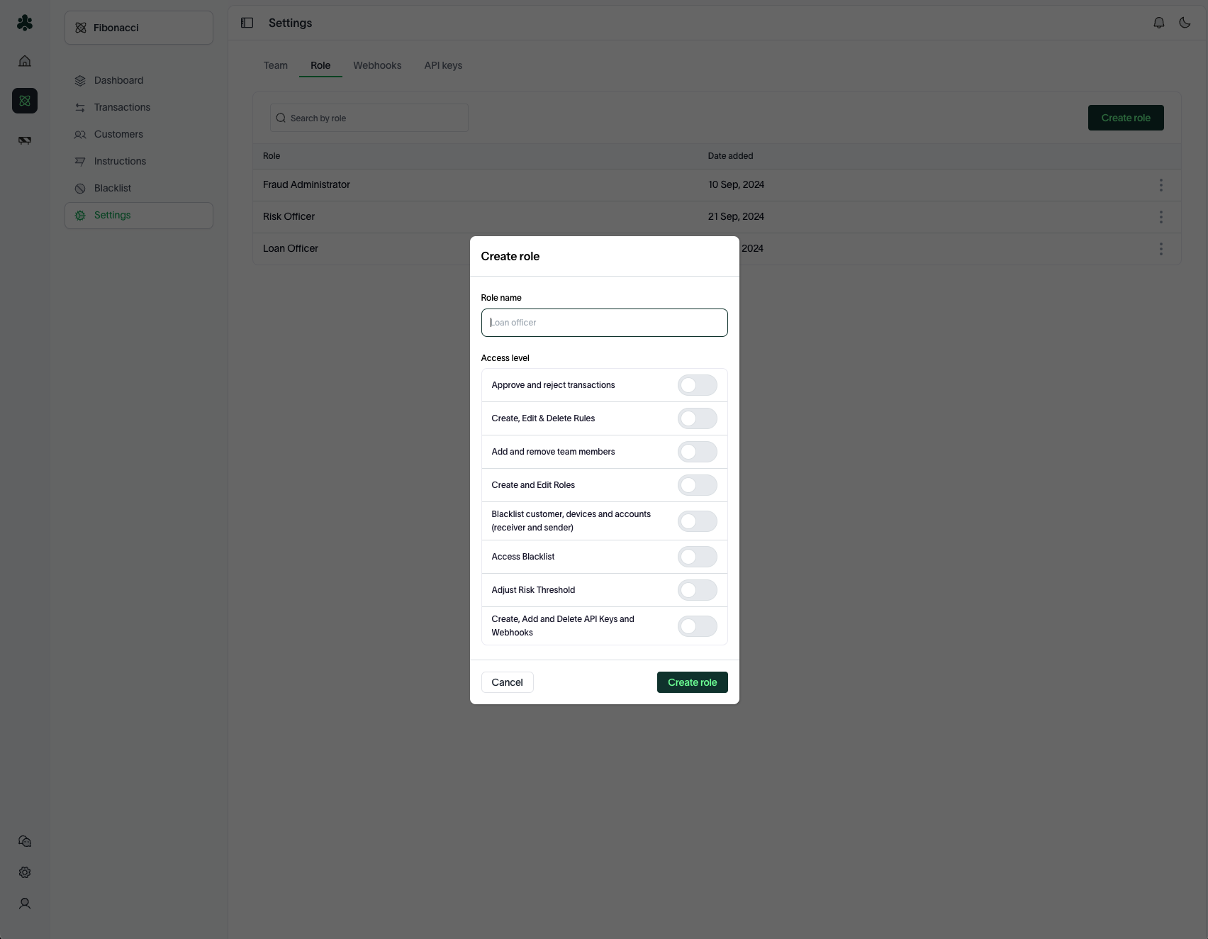
Task: Click the Role name input field
Action: coord(604,323)
